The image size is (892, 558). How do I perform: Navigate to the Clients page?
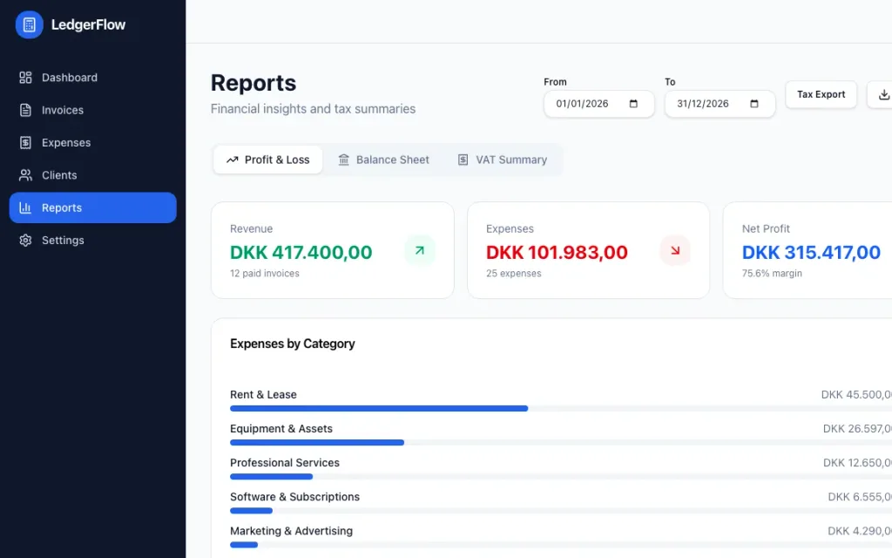[92, 174]
